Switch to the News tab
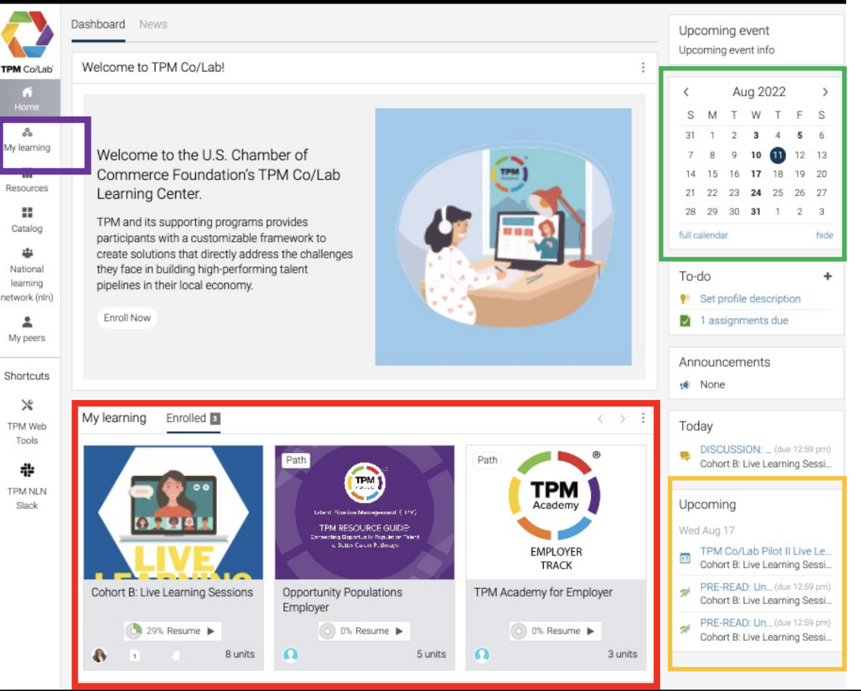The width and height of the screenshot is (861, 691). pyautogui.click(x=153, y=24)
